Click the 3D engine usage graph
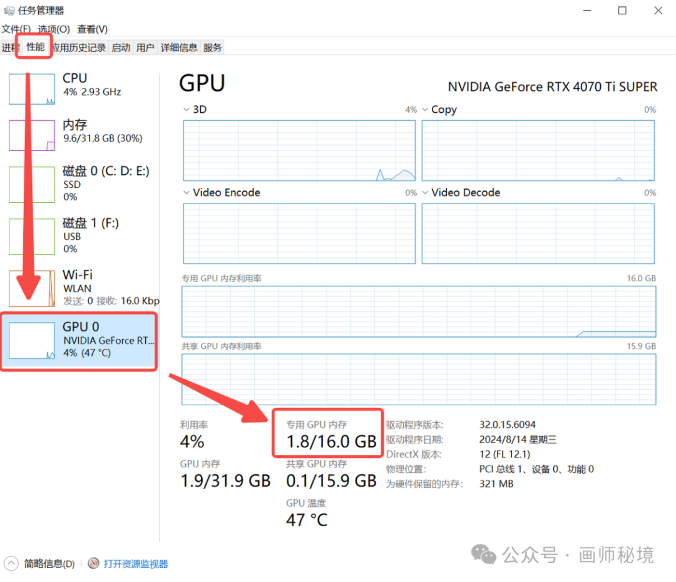Screen dimensions: 676x582 [299, 150]
